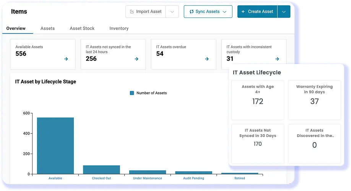Expand the Create Asset dropdown chevron

coord(284,12)
